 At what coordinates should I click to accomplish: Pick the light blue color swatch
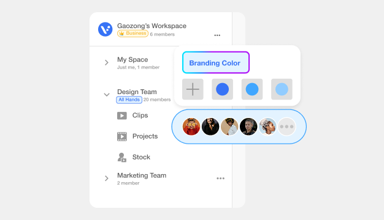click(x=282, y=89)
